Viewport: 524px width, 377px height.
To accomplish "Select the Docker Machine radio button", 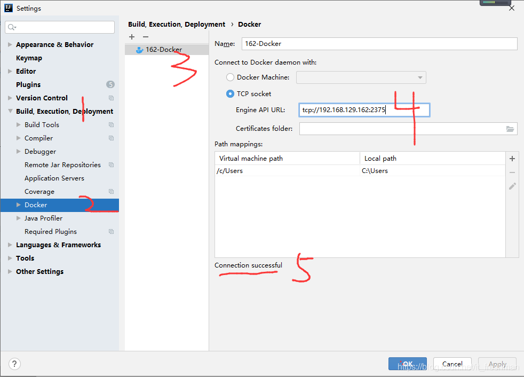I will 231,77.
